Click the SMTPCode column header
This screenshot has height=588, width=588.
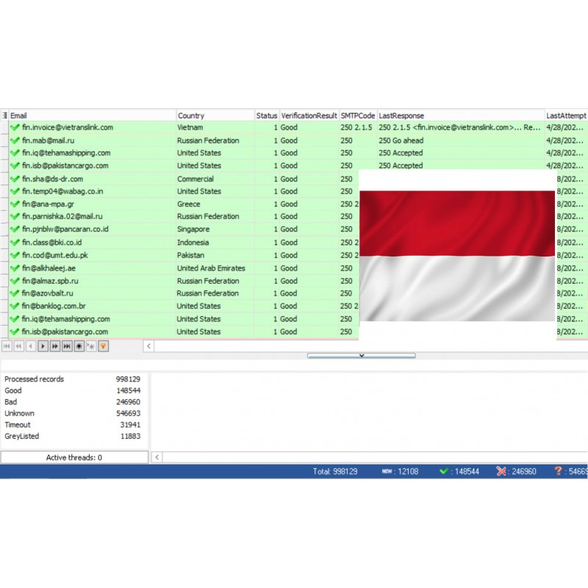[357, 115]
